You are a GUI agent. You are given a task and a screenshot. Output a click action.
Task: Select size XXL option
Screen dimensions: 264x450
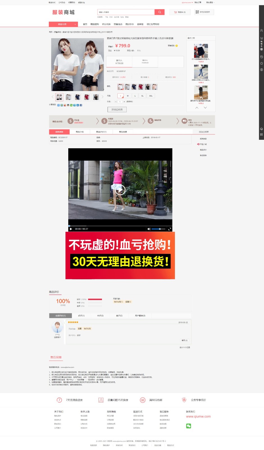pos(151,96)
